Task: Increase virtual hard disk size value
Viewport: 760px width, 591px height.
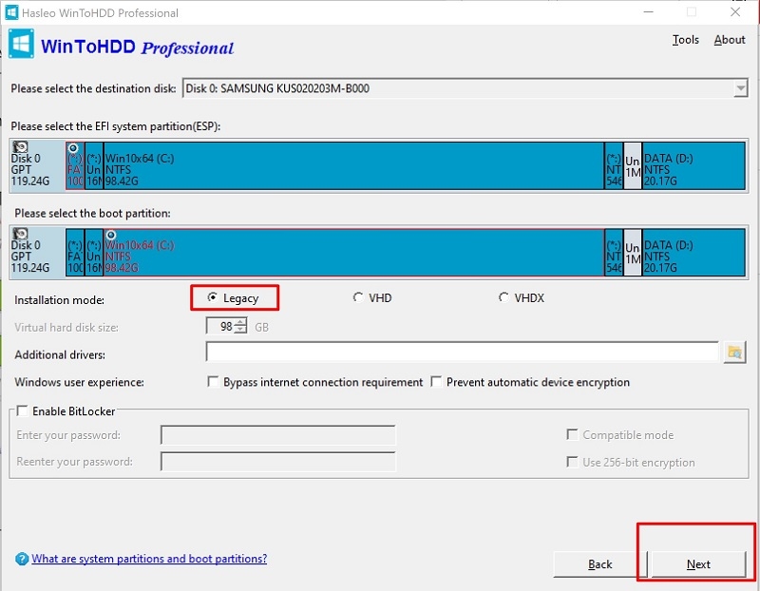Action: point(240,322)
